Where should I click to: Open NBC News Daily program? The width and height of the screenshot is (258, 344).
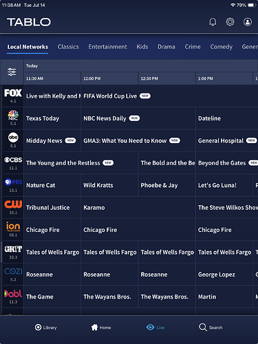click(138, 118)
